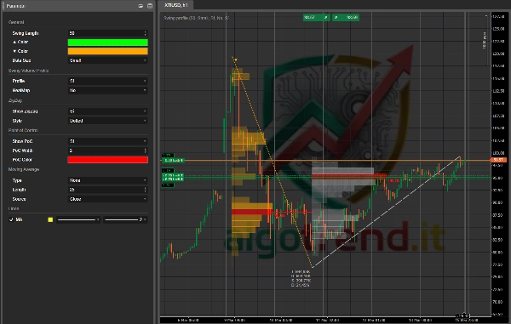The image size is (511, 324).
Task: Open the red PoC Color swatch
Action: point(108,160)
